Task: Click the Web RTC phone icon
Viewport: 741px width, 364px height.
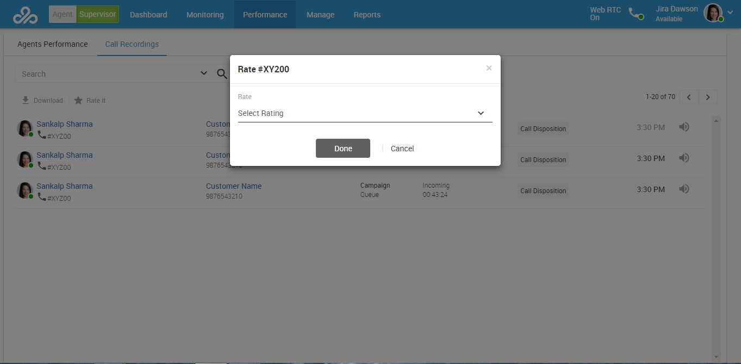Action: [x=635, y=14]
